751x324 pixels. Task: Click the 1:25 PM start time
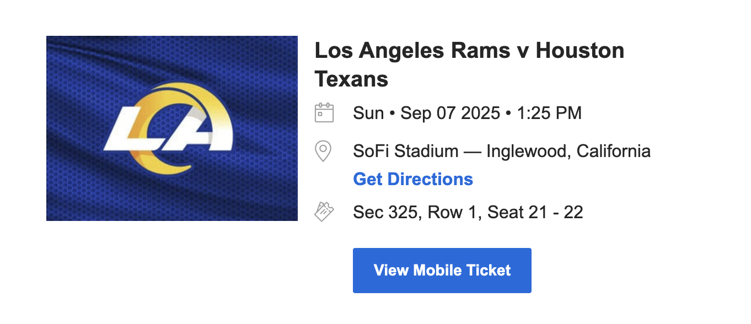pyautogui.click(x=549, y=114)
